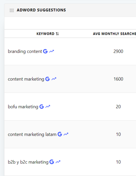Click the 2900 monthly searches value
The height and width of the screenshot is (176, 136).
pyautogui.click(x=118, y=51)
